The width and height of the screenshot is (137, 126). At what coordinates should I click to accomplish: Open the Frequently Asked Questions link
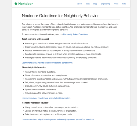click(75, 34)
